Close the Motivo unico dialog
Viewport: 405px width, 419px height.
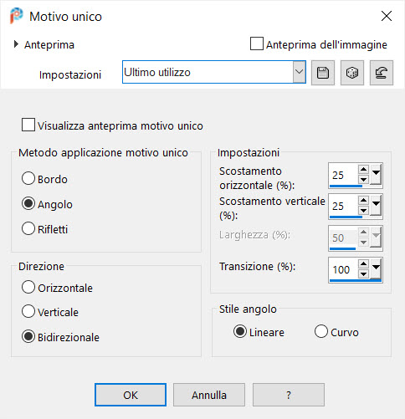(x=387, y=16)
